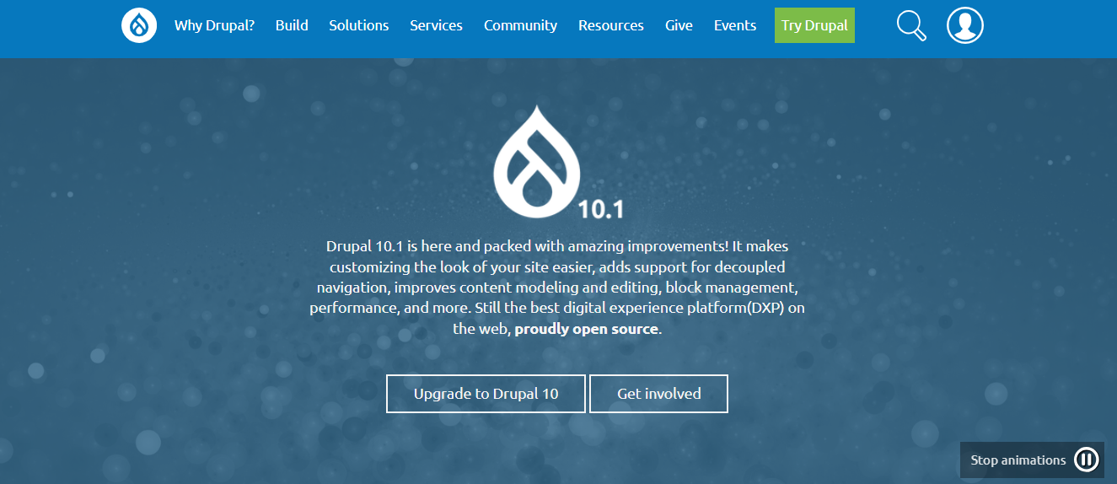The width and height of the screenshot is (1117, 484).
Task: Click the Get involved button
Action: pos(658,394)
